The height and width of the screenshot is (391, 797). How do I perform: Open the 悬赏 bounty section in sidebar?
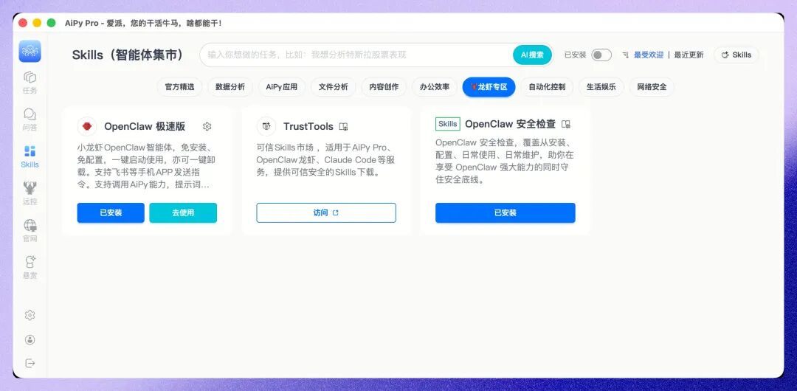[30, 268]
